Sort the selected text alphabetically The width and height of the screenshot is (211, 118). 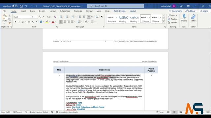97,17
